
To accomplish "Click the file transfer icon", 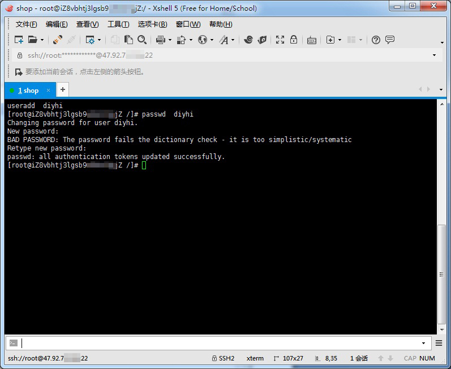I will coord(181,40).
